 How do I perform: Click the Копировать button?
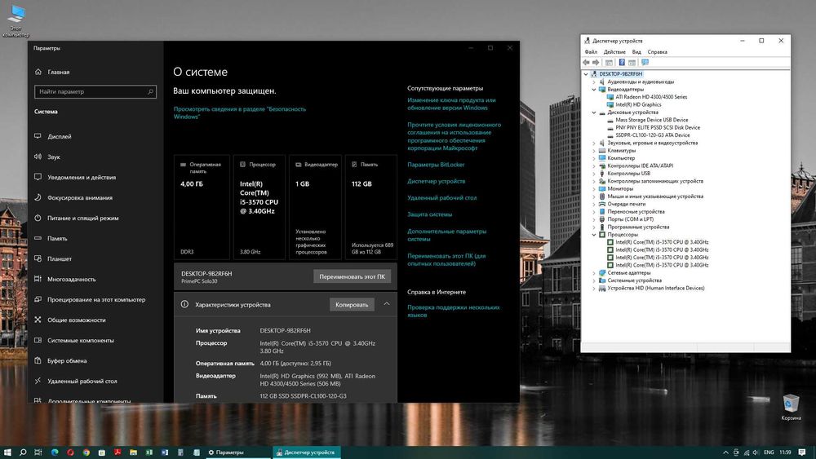click(352, 305)
